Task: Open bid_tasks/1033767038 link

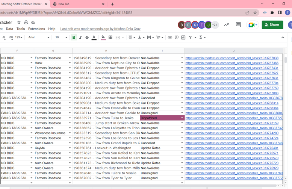Action: (232, 58)
